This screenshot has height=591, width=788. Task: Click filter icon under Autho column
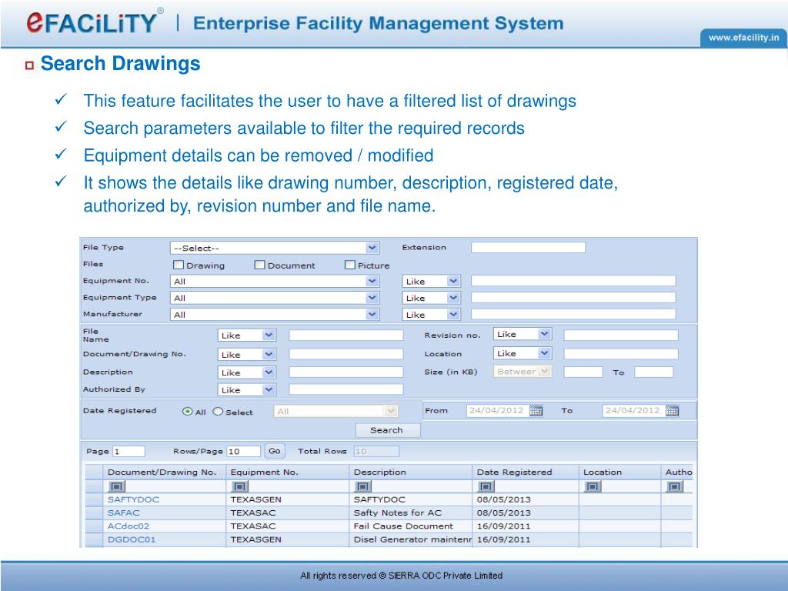(674, 486)
